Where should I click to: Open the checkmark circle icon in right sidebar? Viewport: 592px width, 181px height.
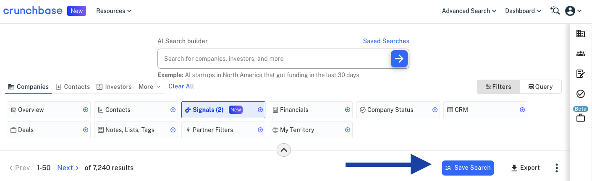(581, 94)
